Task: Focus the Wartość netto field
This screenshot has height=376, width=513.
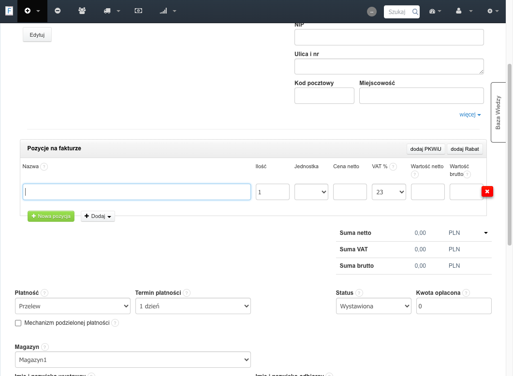Action: click(x=427, y=192)
